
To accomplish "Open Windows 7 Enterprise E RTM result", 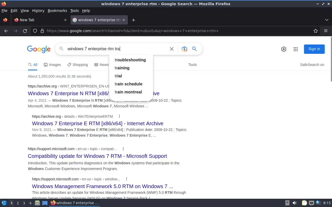I will click(98, 123).
